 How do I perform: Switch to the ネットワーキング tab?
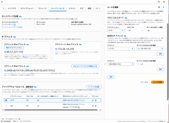[58, 8]
